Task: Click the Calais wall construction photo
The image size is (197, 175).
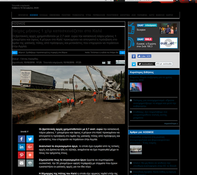Action: point(68,95)
